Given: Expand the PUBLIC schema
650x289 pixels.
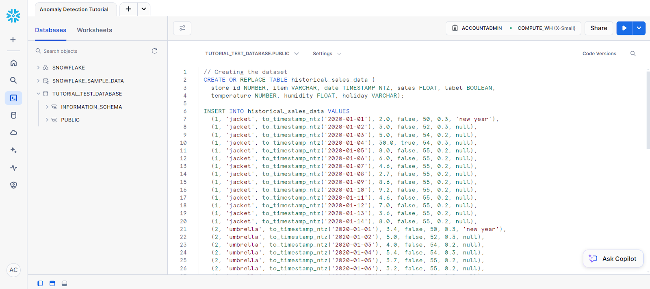Looking at the screenshot, I should pyautogui.click(x=47, y=120).
